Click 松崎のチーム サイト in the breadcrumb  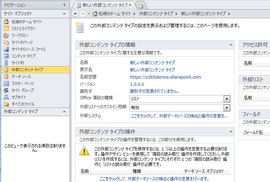pos(115,14)
